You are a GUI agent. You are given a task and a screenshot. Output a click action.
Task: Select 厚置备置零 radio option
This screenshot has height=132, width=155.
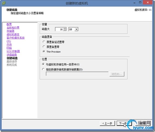coord(44,47)
